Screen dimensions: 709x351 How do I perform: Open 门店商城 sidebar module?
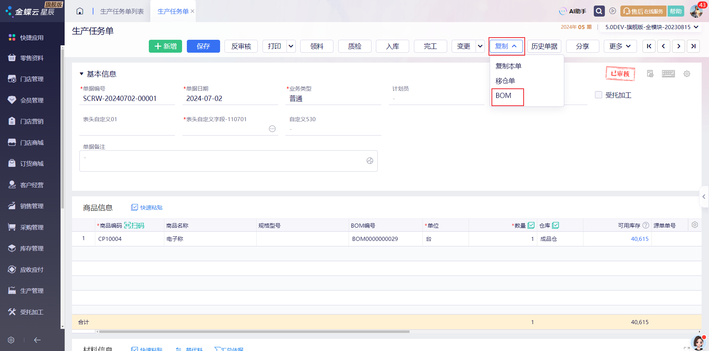pos(26,143)
